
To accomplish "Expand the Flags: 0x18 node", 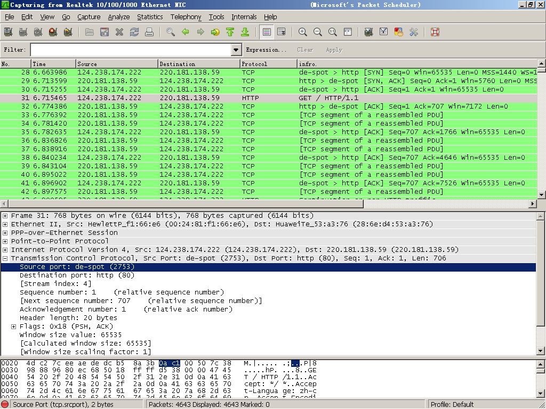I will (x=13, y=326).
